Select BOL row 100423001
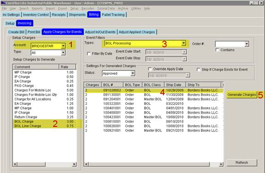The height and width of the screenshot is (173, 265). tap(154, 117)
